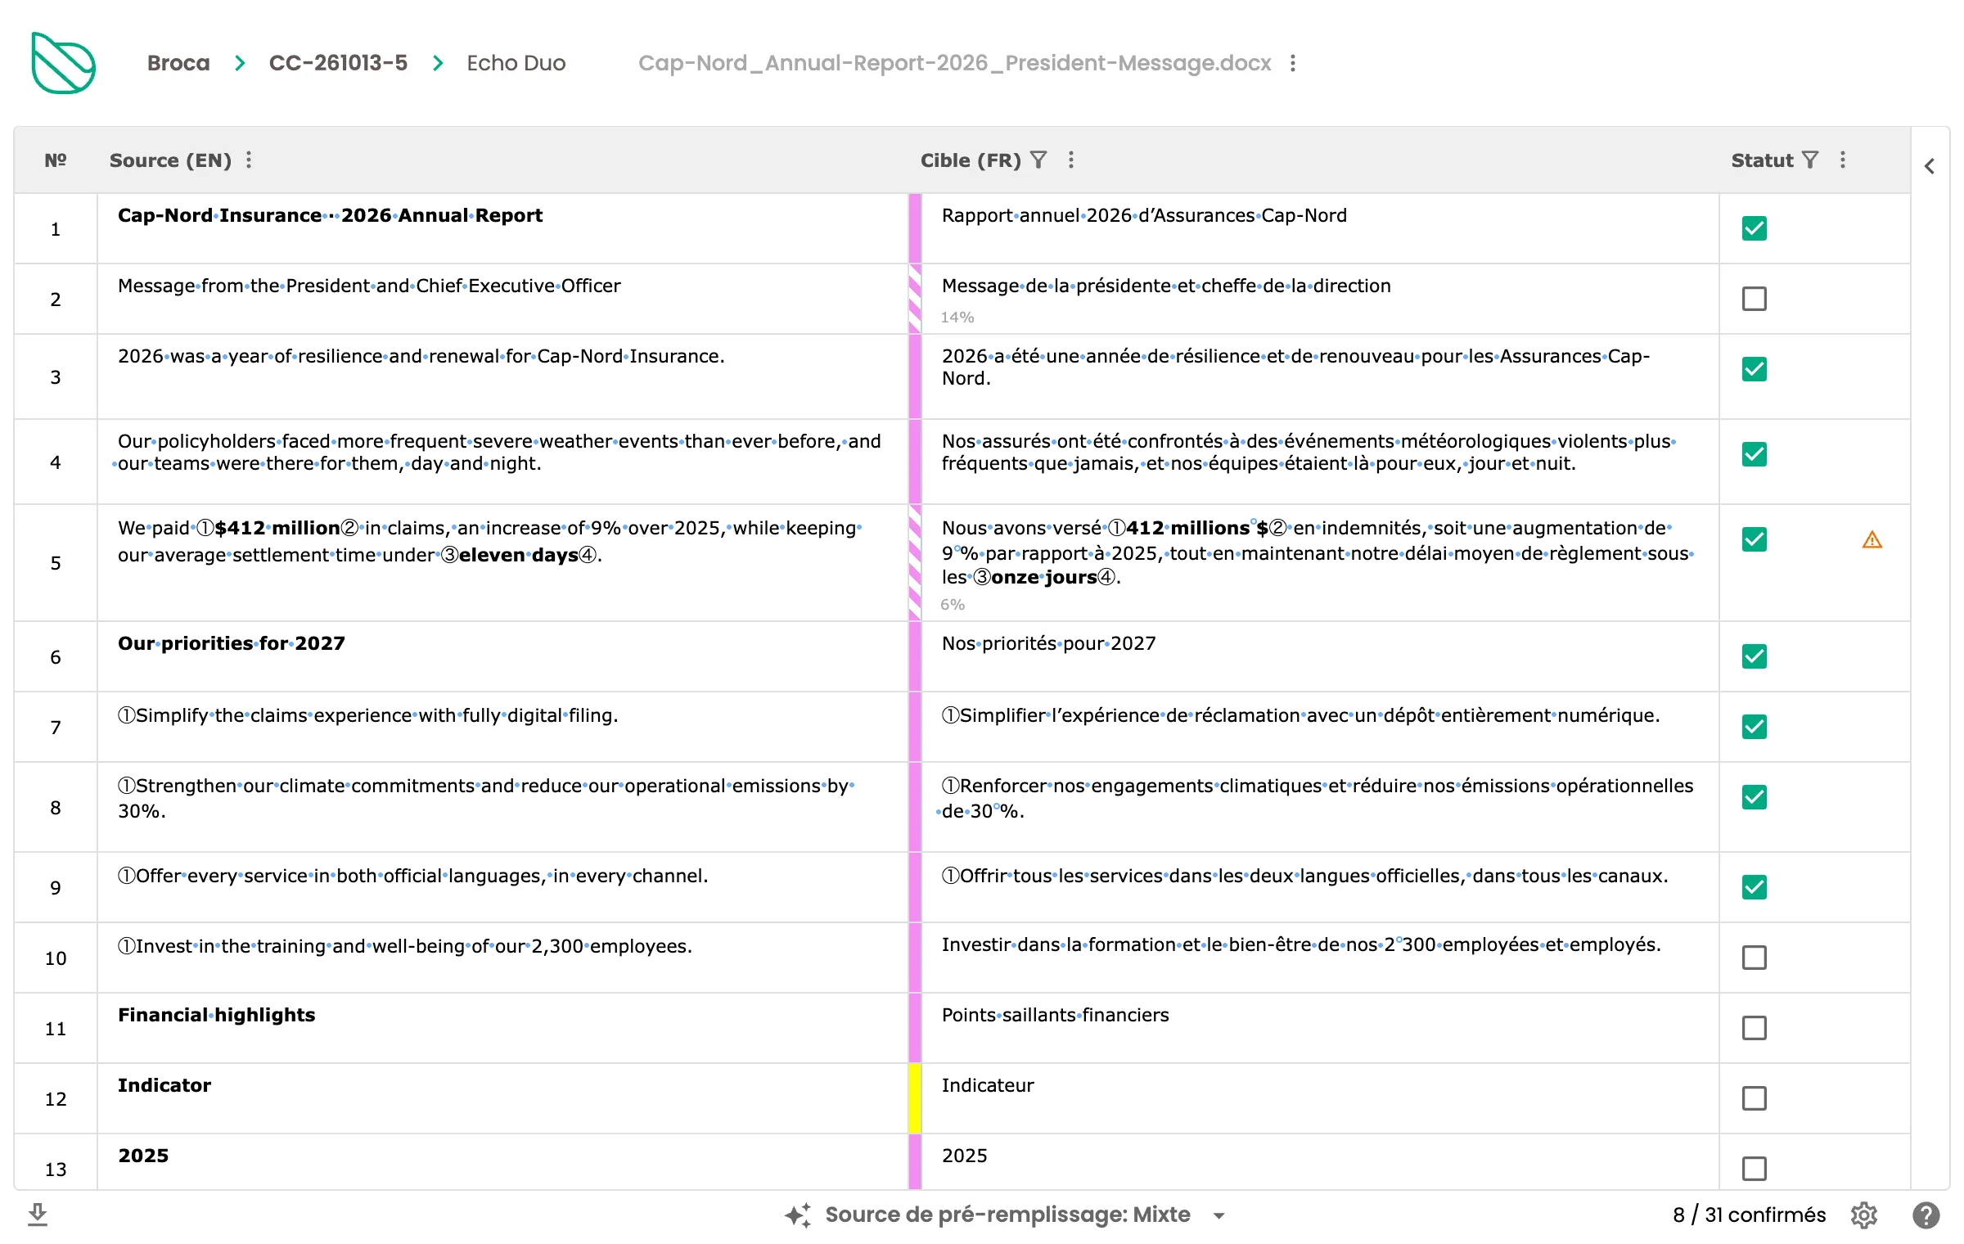Image resolution: width=1964 pixels, height=1244 pixels.
Task: Go to Broca in the breadcrumb
Action: click(178, 63)
